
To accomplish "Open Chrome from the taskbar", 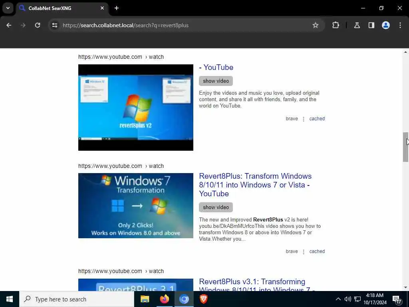I will coord(184,299).
